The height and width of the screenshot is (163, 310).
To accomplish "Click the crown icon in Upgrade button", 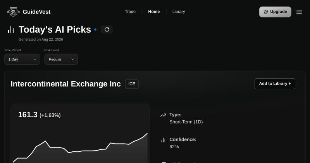I will coord(266,12).
